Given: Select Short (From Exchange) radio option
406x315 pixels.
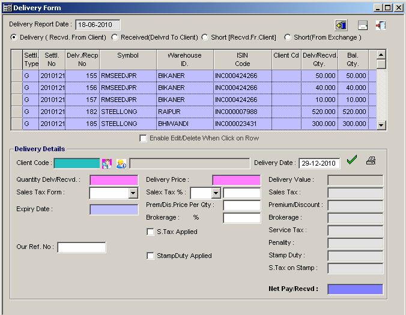Looking at the screenshot, I should pos(288,37).
